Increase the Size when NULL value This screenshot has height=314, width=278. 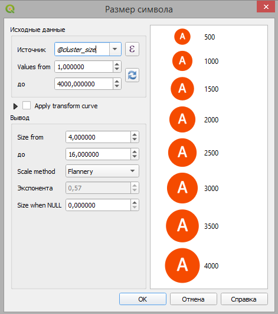135,202
